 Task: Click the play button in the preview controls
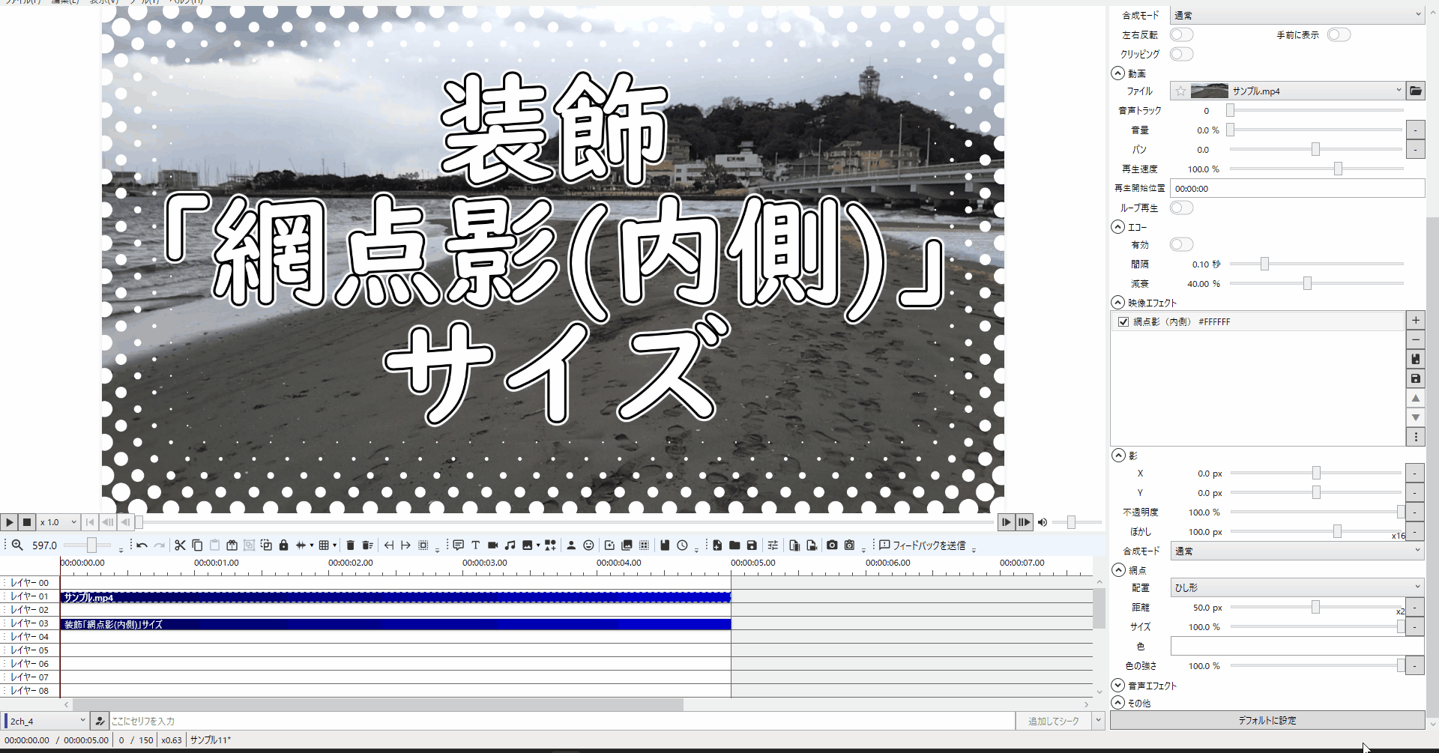pyautogui.click(x=9, y=522)
